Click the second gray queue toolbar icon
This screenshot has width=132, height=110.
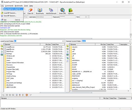click(7, 95)
